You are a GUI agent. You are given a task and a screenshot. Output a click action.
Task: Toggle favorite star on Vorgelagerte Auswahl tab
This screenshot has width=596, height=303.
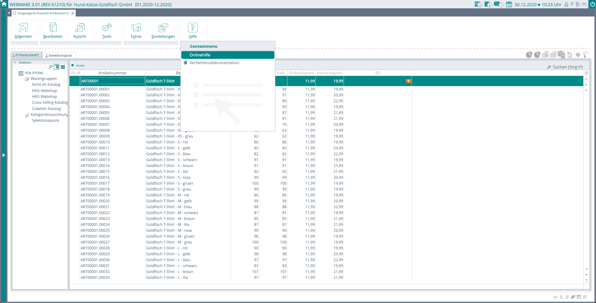(14, 13)
